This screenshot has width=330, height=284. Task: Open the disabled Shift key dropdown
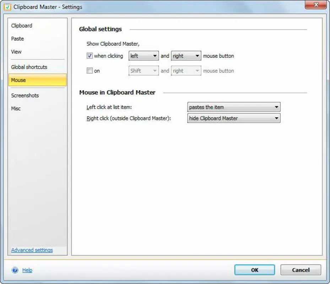pos(144,71)
